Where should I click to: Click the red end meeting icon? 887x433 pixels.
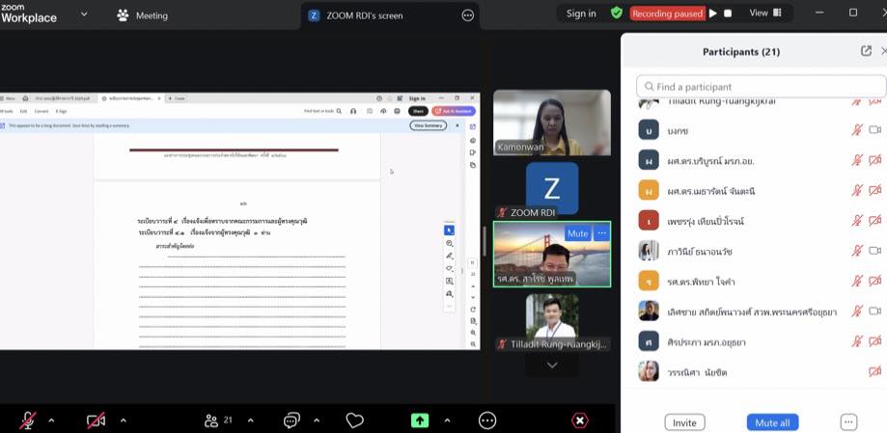[x=579, y=420]
